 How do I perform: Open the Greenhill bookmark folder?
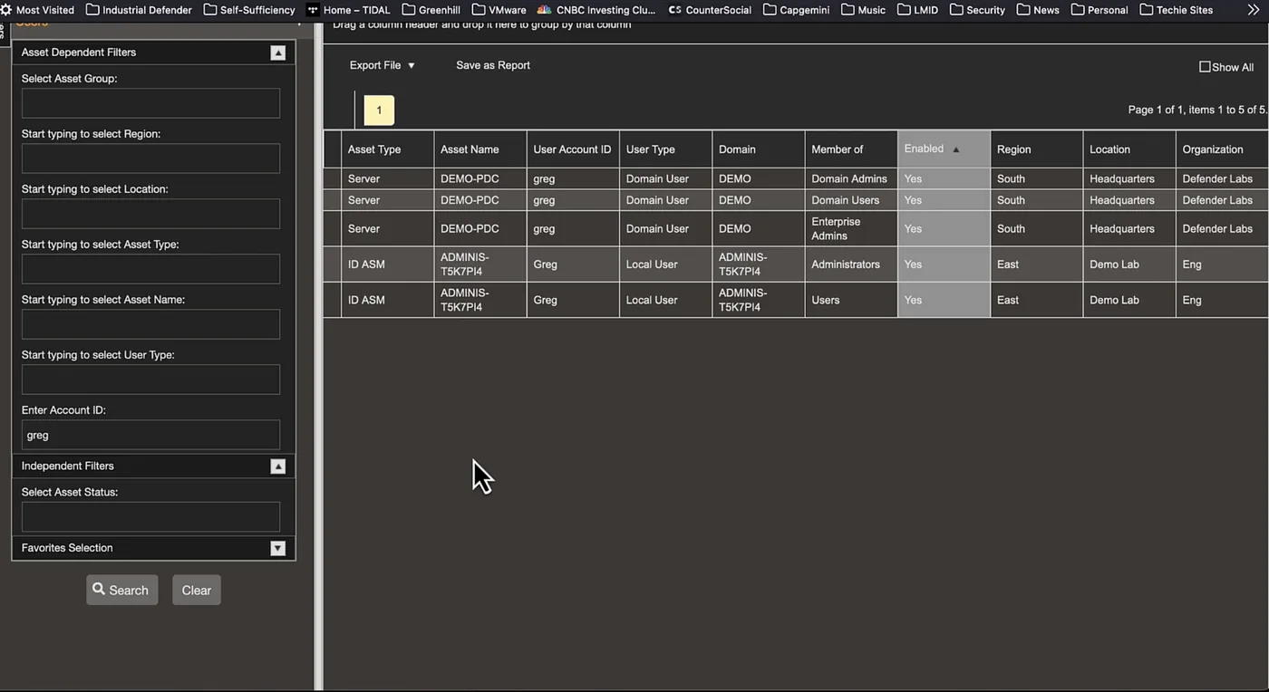[431, 10]
